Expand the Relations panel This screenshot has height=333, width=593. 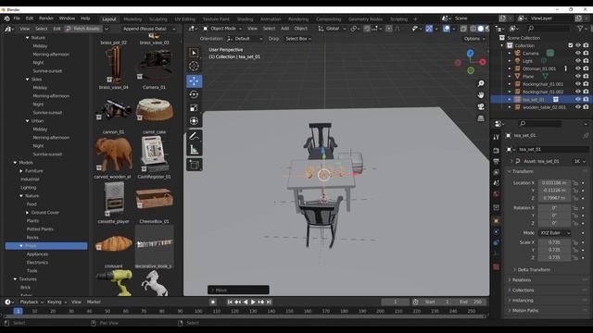(x=521, y=280)
